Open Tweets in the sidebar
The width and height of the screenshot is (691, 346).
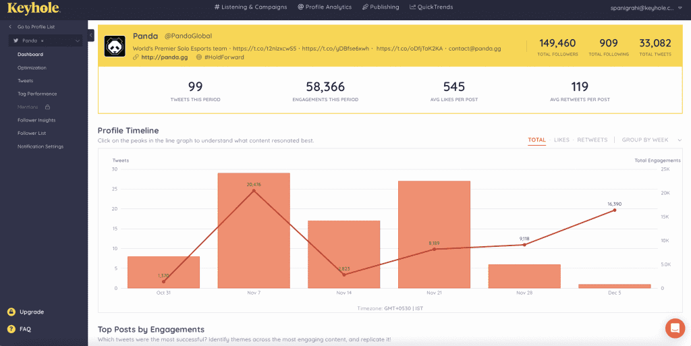coord(25,81)
